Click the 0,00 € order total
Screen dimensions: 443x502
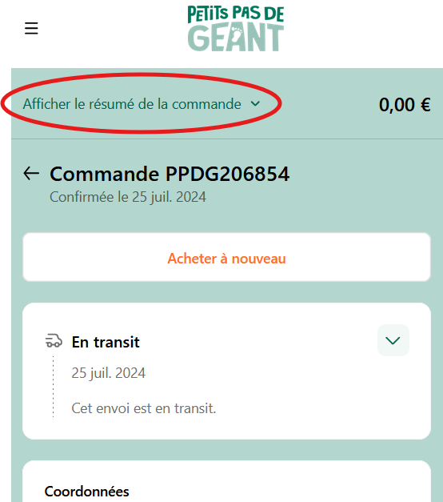405,104
